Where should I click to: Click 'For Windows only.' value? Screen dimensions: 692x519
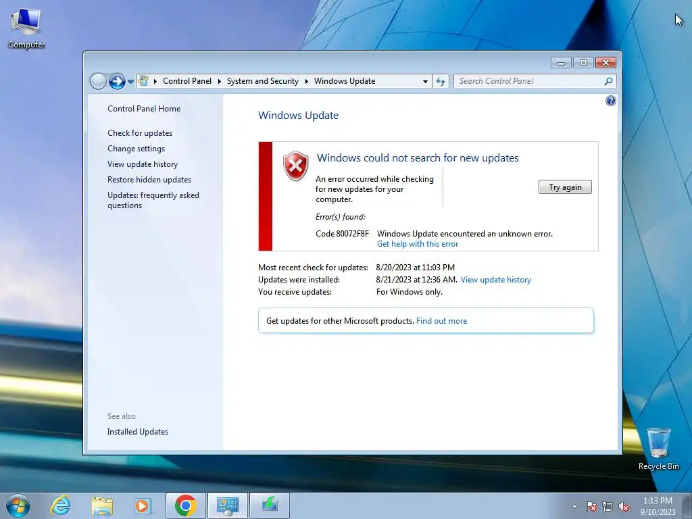tap(409, 292)
